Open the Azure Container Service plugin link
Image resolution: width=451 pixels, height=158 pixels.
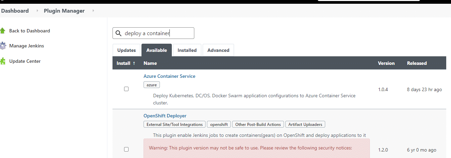169,76
